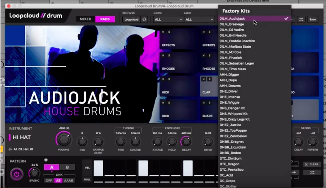The height and width of the screenshot is (188, 326).
Task: Click the ROLL row button
Action: pyautogui.click(x=87, y=180)
